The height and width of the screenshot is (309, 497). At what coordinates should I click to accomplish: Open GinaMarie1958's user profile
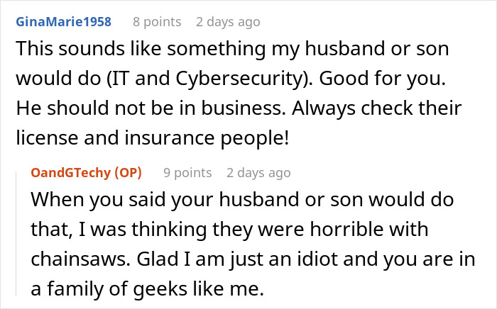point(64,22)
